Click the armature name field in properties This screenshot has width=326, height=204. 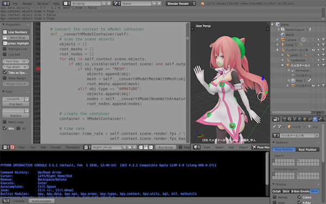[297, 135]
